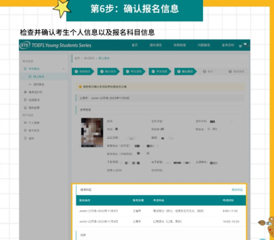This screenshot has width=274, height=240.
Task: Open the 准考证打印 print icon item
Action: point(25,92)
